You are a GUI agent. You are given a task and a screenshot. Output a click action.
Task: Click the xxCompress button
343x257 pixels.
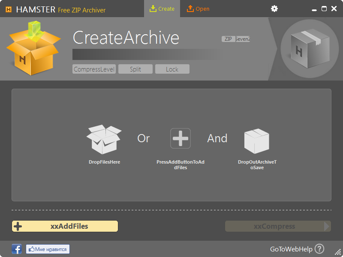tap(278, 226)
